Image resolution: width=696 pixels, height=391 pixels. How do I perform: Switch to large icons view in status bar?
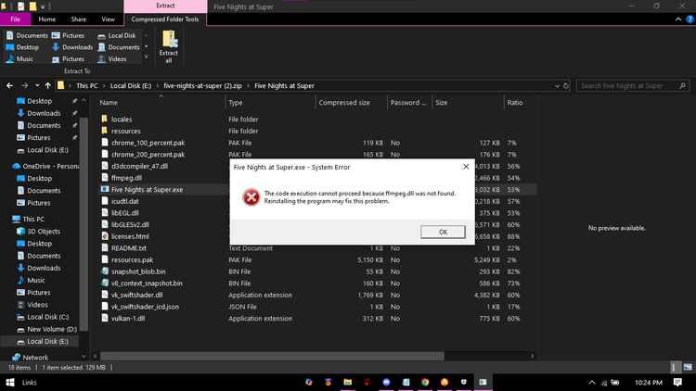tap(688, 367)
